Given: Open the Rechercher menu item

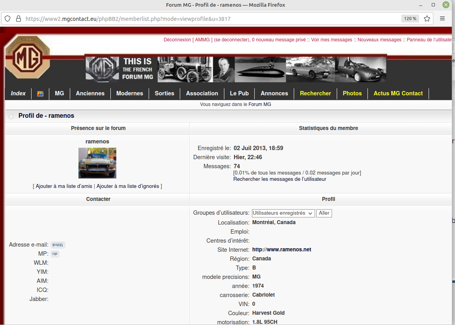Looking at the screenshot, I should [315, 93].
